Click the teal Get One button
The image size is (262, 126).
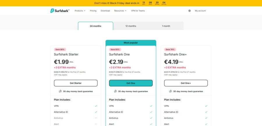point(131,83)
